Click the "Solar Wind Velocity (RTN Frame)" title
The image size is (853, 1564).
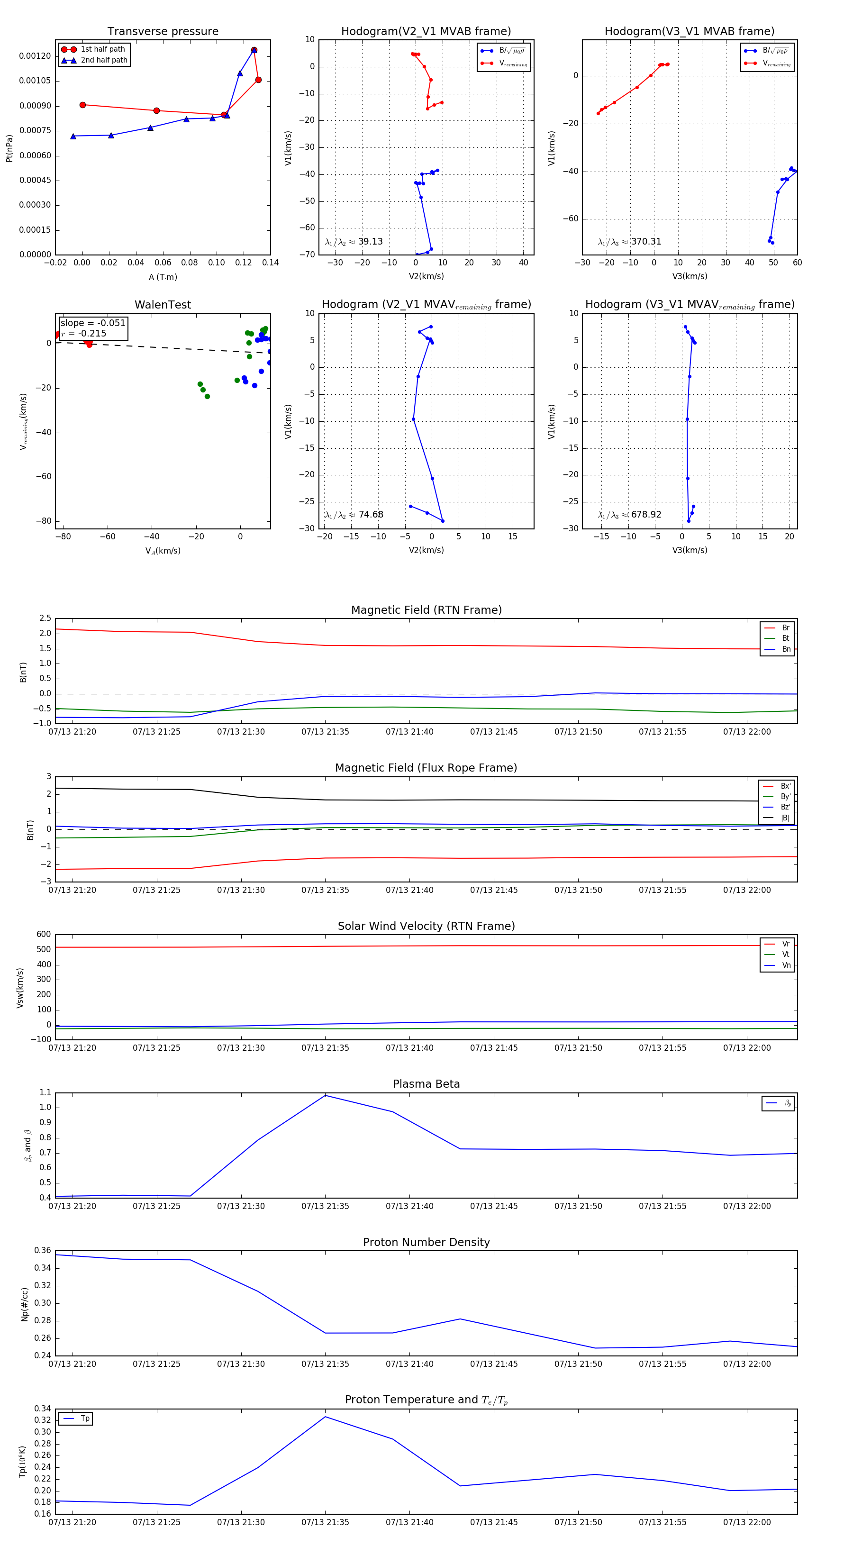click(x=426, y=927)
